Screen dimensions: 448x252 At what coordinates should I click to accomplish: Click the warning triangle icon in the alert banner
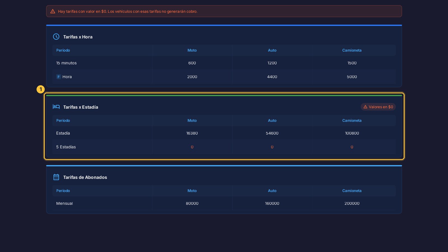[x=53, y=11]
